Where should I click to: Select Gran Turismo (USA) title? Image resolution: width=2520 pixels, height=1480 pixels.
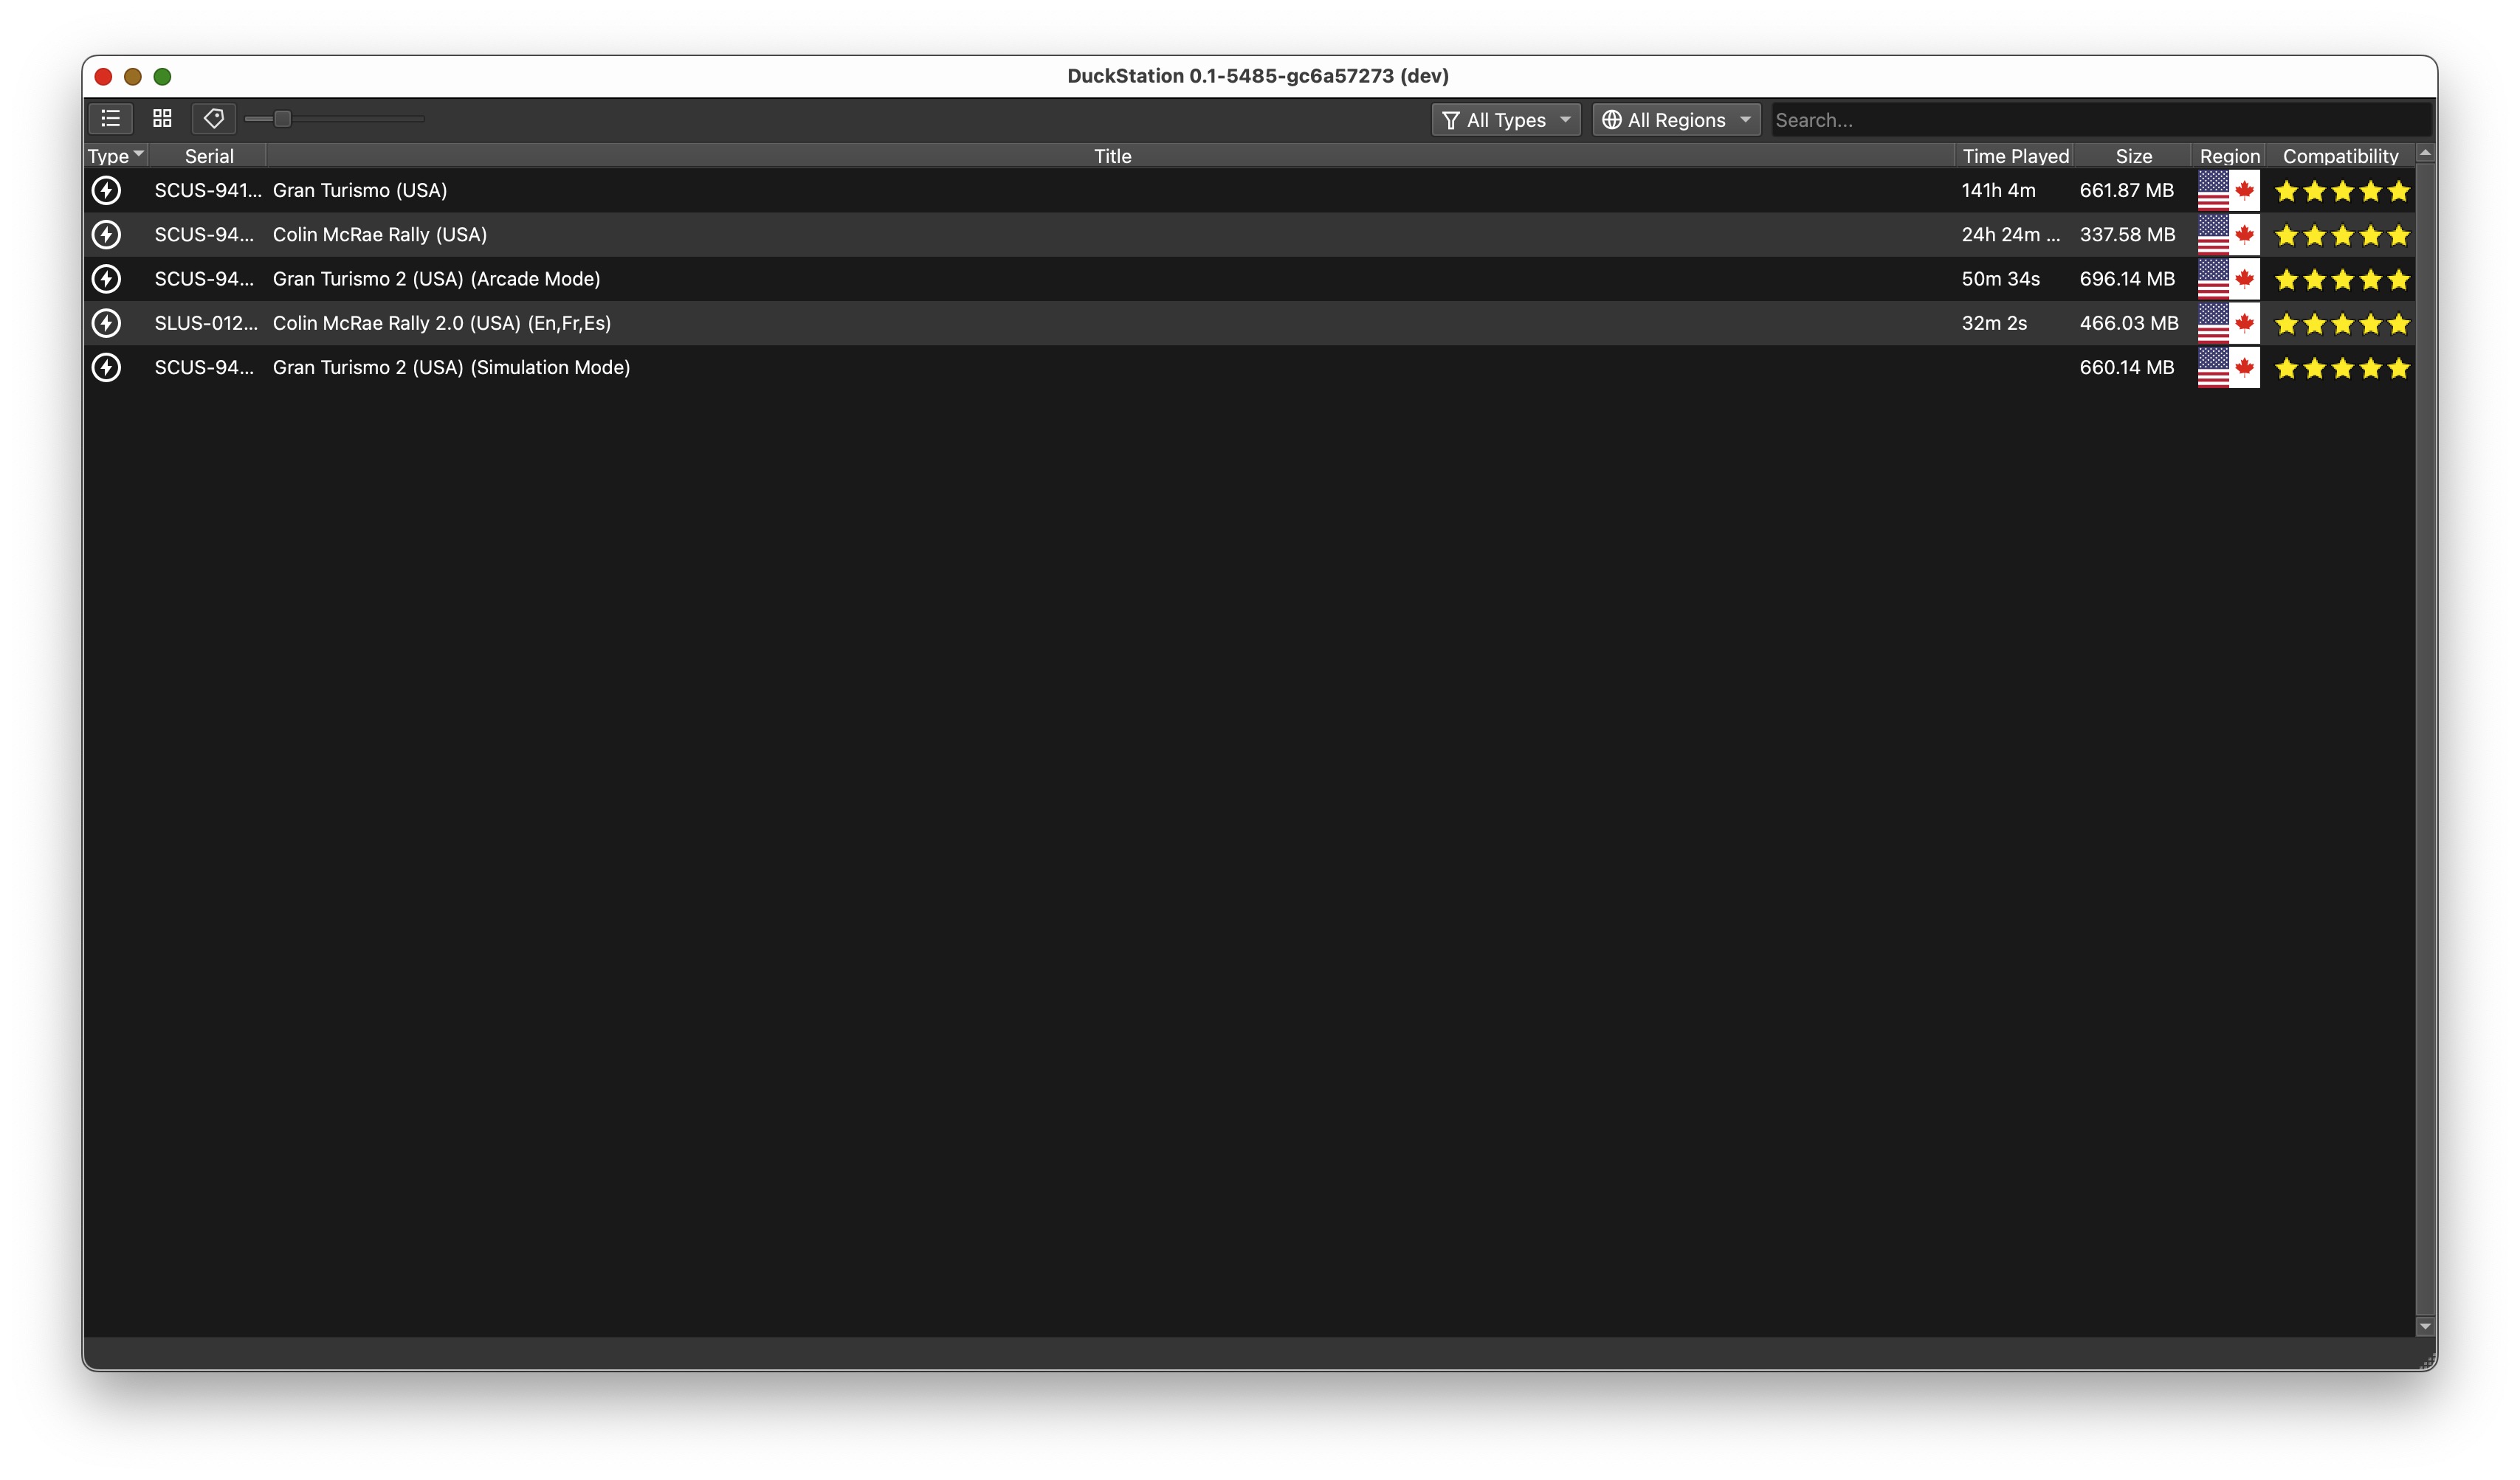coord(360,190)
